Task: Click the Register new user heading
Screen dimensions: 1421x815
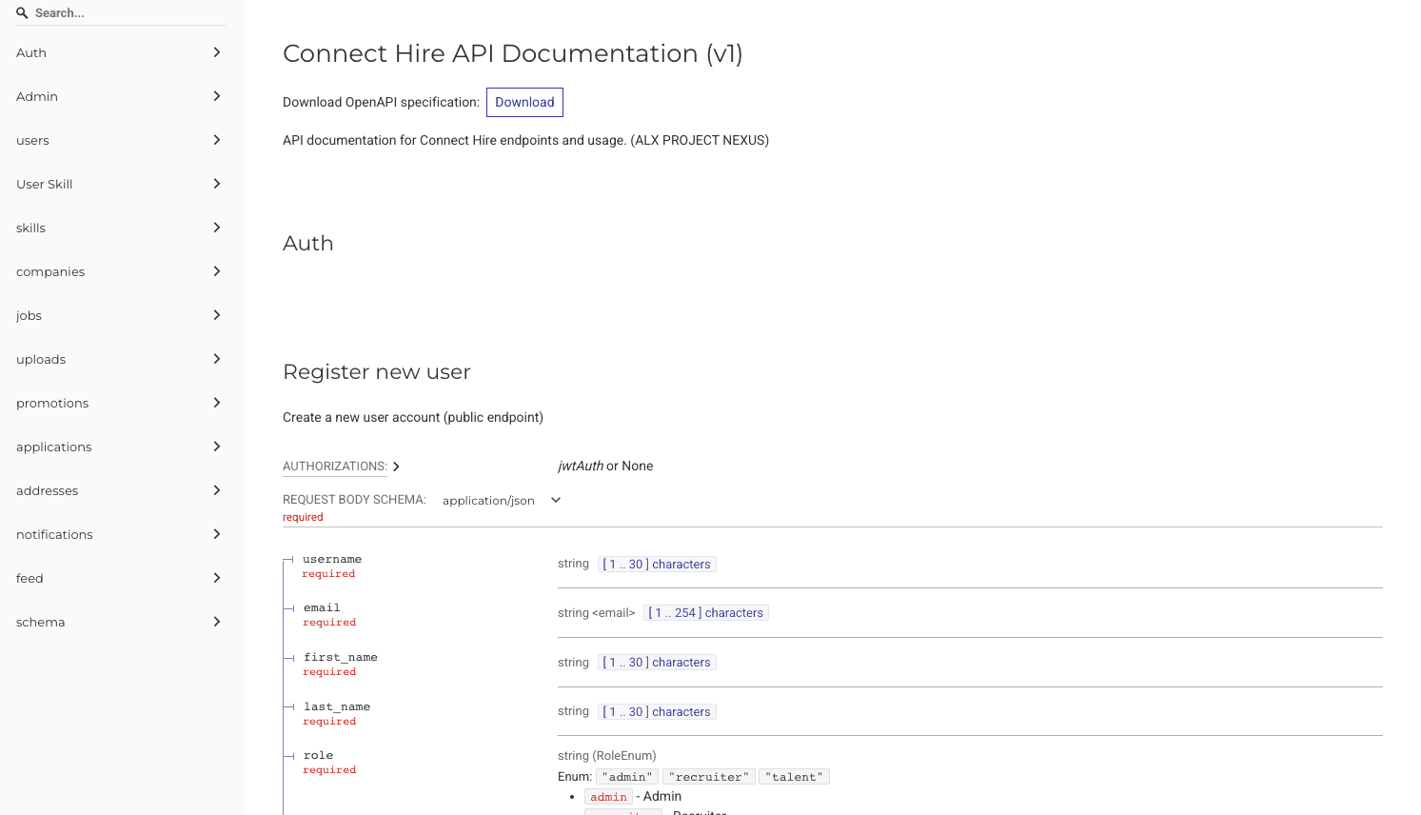Action: (x=377, y=372)
